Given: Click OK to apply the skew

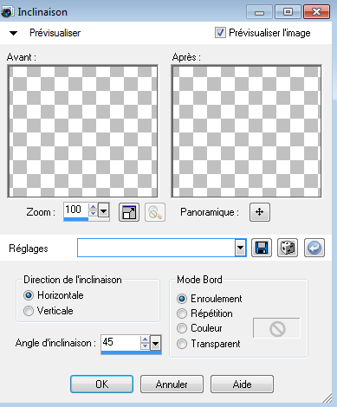Looking at the screenshot, I should pyautogui.click(x=101, y=384).
